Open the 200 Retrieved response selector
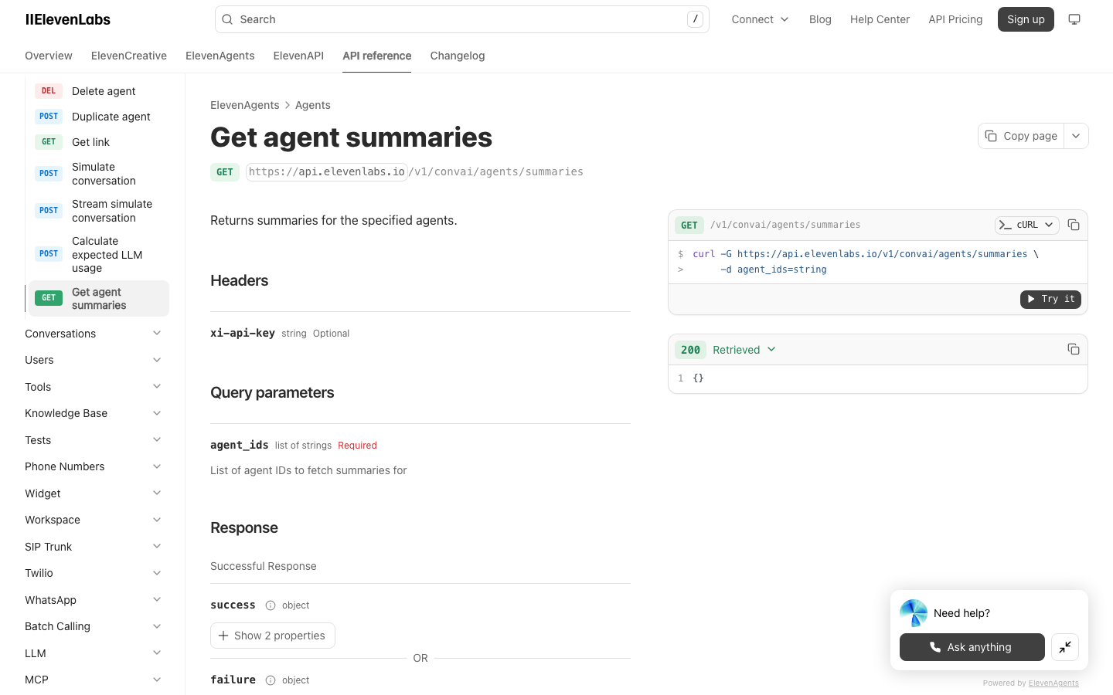Screen dimensions: 1113x695 tap(744, 350)
